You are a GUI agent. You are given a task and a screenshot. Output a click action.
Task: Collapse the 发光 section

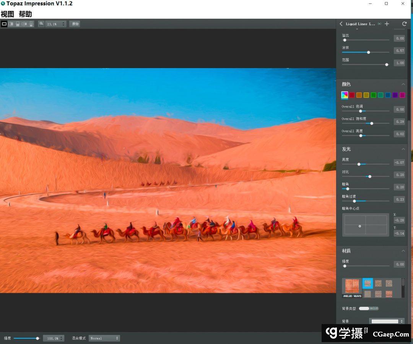[x=403, y=149]
